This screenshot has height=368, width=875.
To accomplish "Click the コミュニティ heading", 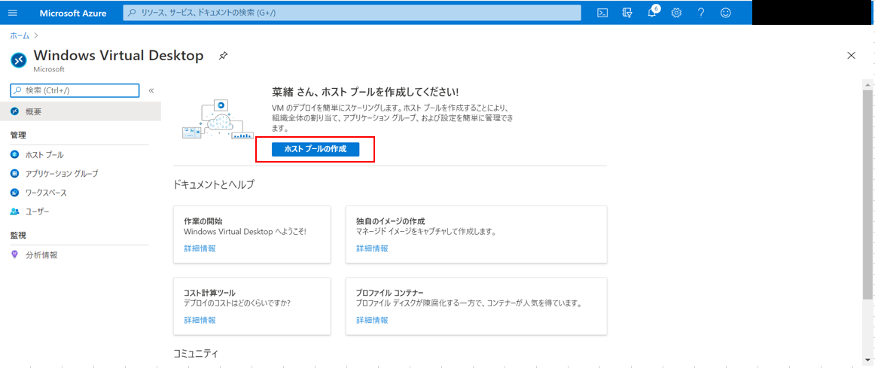I will pos(195,354).
